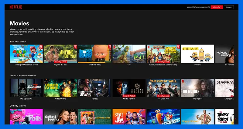Click Netflix N logo on The Mother thumbnail
Image resolution: width=243 pixels, height=129 pixels.
(183, 81)
